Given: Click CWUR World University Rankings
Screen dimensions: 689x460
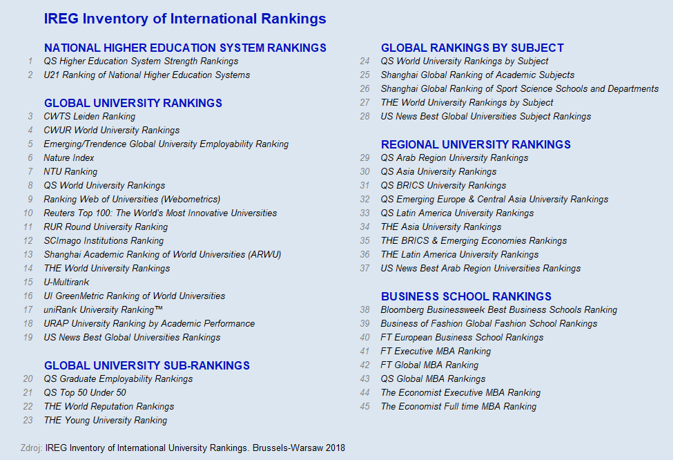Looking at the screenshot, I should [x=112, y=130].
